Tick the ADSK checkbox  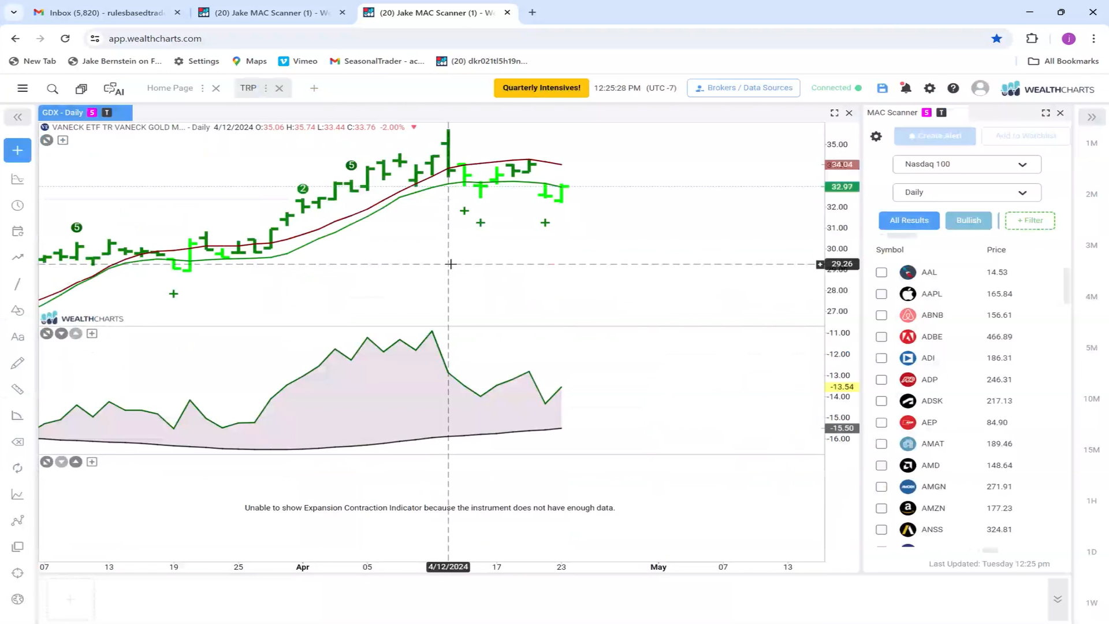[x=881, y=401]
